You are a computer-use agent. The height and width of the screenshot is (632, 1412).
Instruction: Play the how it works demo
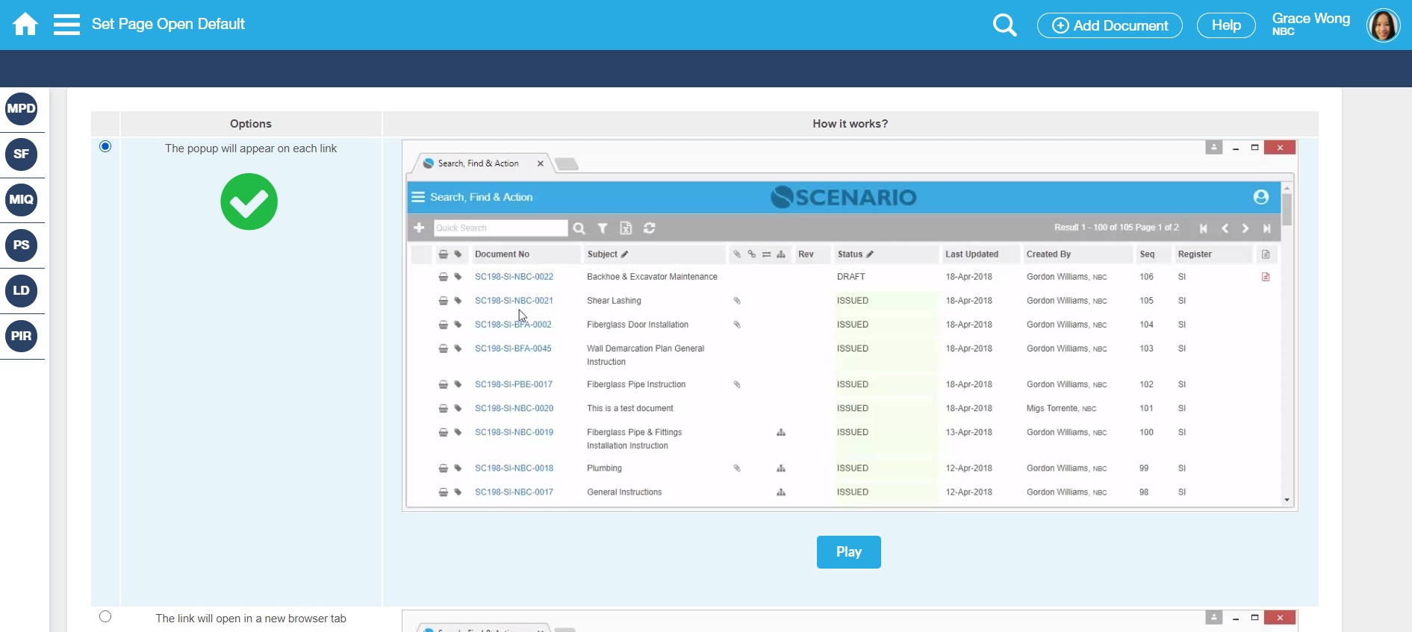[x=848, y=552]
